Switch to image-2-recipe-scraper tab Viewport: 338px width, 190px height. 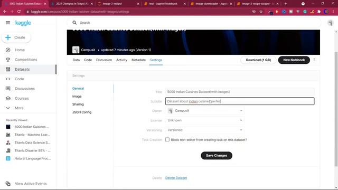pyautogui.click(x=258, y=4)
